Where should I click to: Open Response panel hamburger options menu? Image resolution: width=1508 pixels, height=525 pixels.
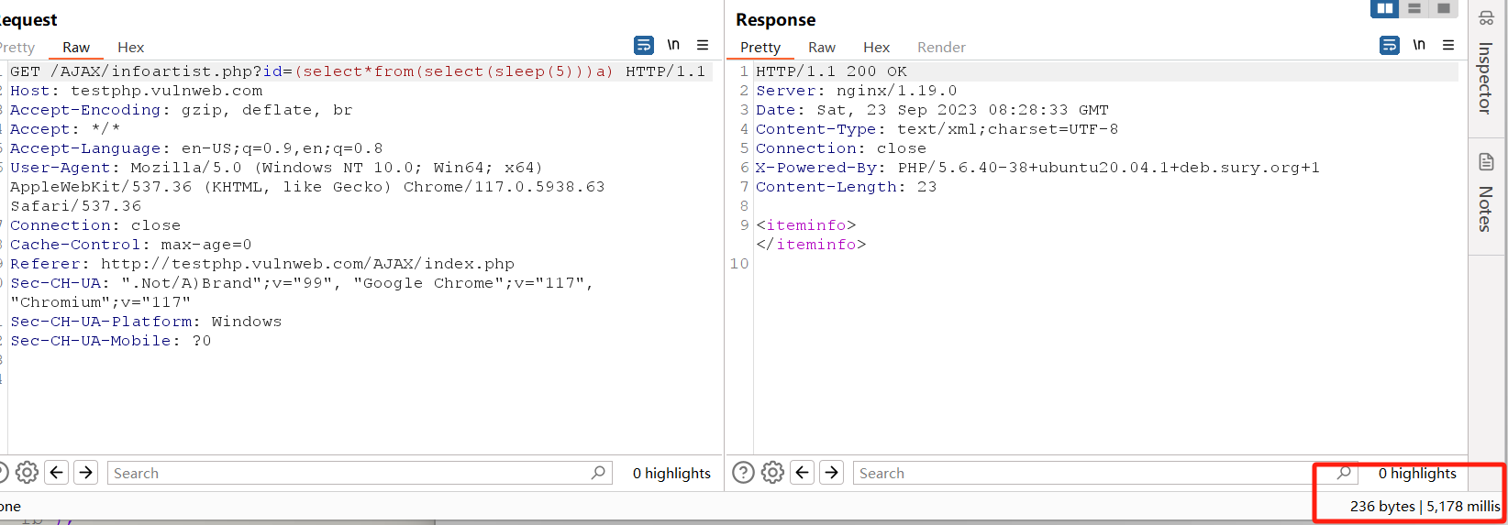tap(1448, 45)
